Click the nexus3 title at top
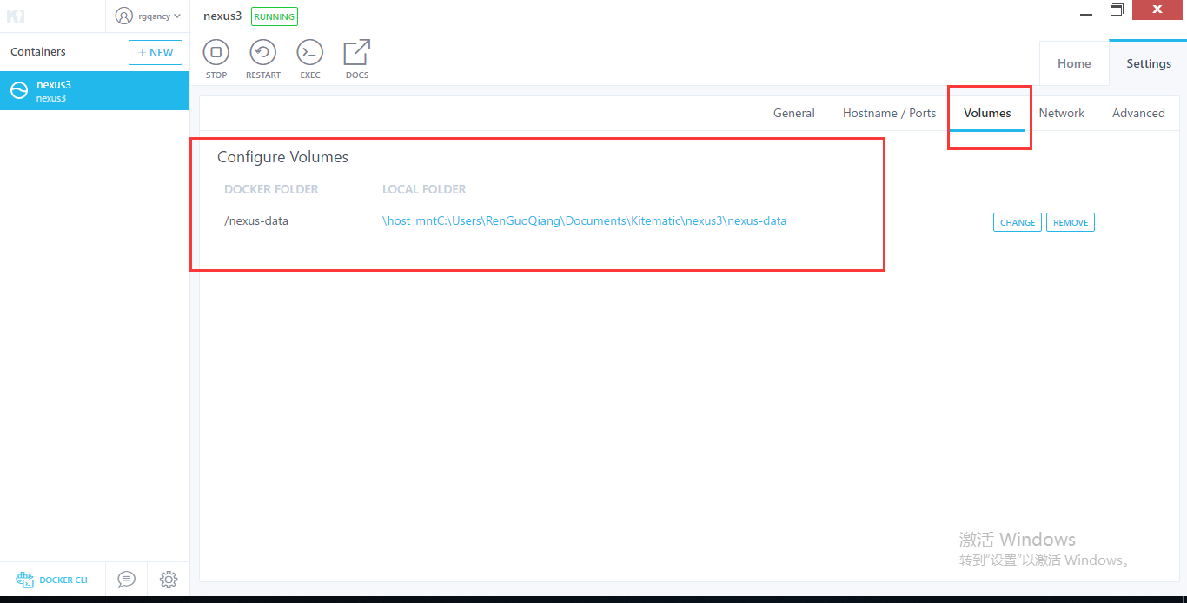 click(x=222, y=16)
